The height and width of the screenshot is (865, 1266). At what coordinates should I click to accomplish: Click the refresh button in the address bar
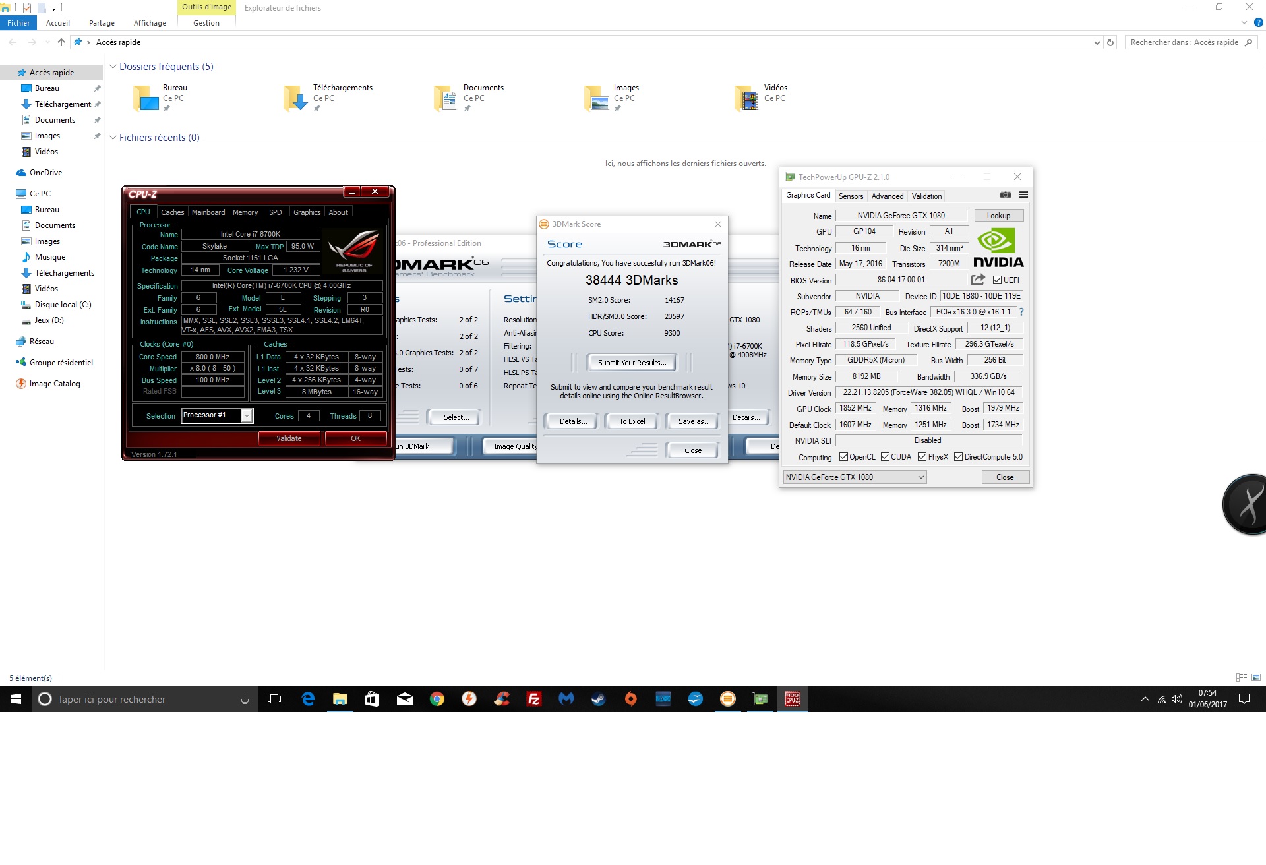click(1110, 42)
